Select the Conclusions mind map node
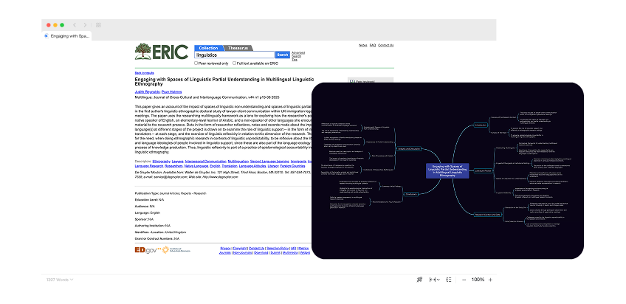Image resolution: width=626 pixels, height=304 pixels. [x=410, y=194]
